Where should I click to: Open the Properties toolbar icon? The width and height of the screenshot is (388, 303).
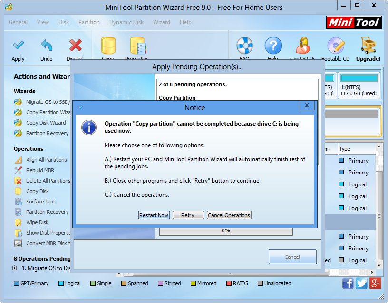pyautogui.click(x=138, y=46)
